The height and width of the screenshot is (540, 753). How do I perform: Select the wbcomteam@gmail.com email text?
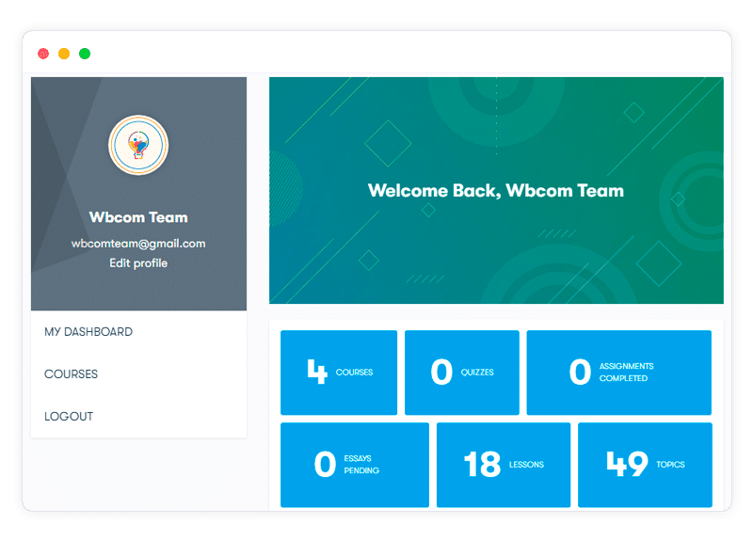(x=138, y=244)
